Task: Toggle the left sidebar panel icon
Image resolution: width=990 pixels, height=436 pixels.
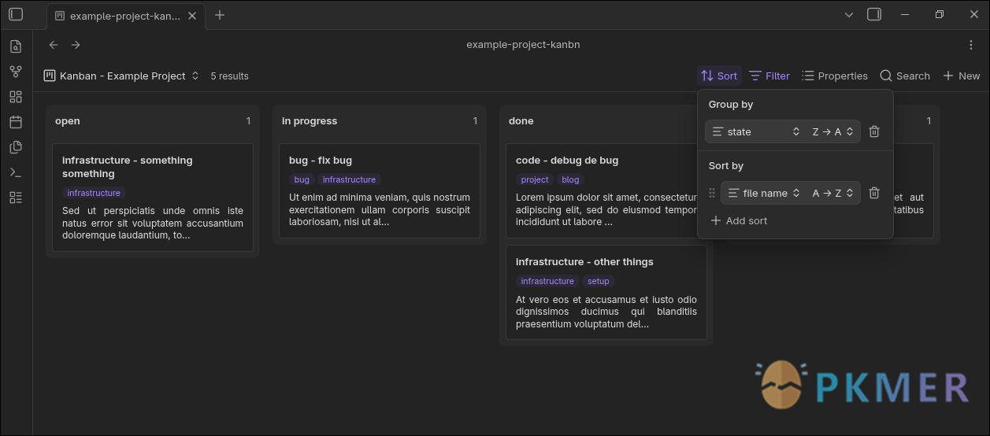Action: click(16, 14)
